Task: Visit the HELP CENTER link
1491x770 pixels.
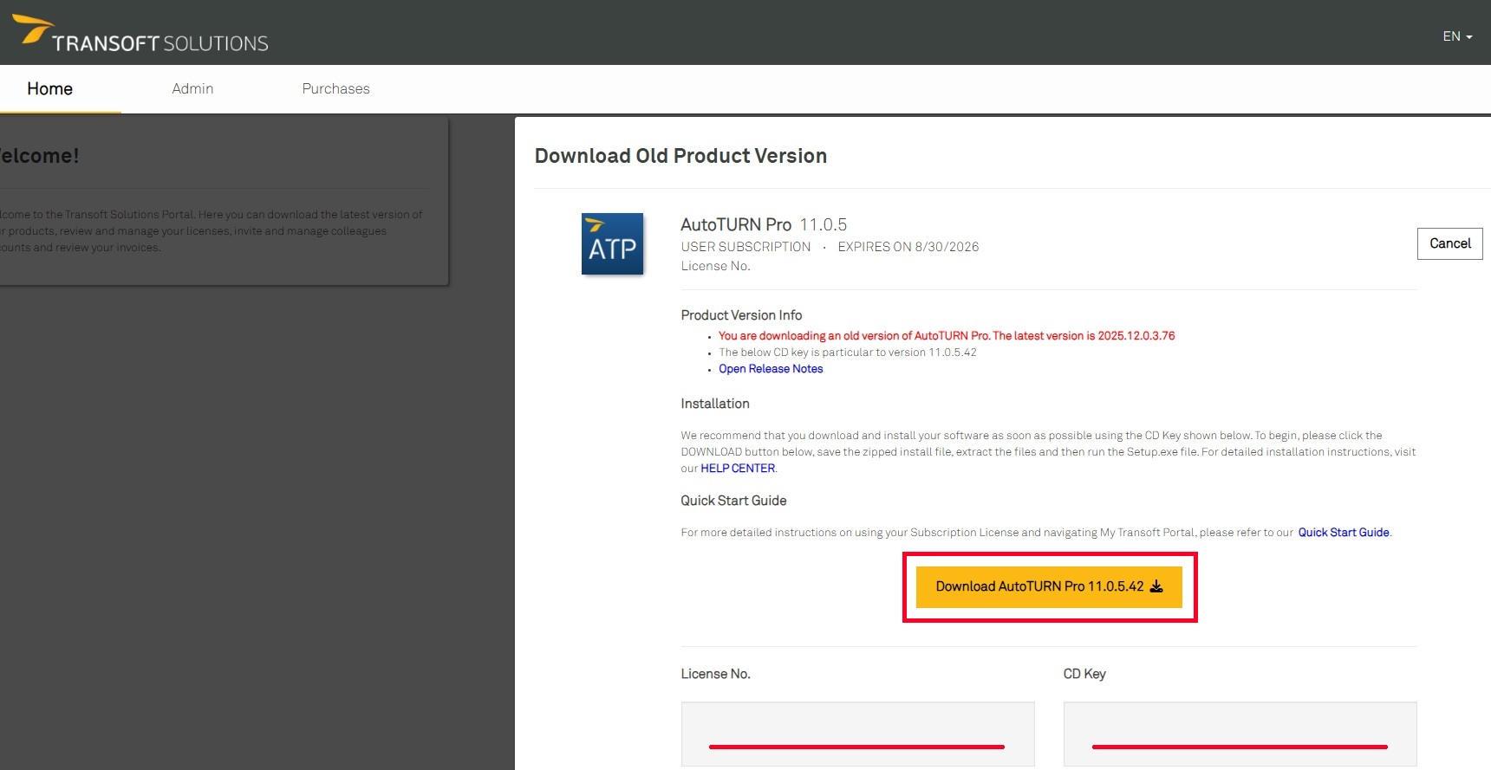Action: 738,469
